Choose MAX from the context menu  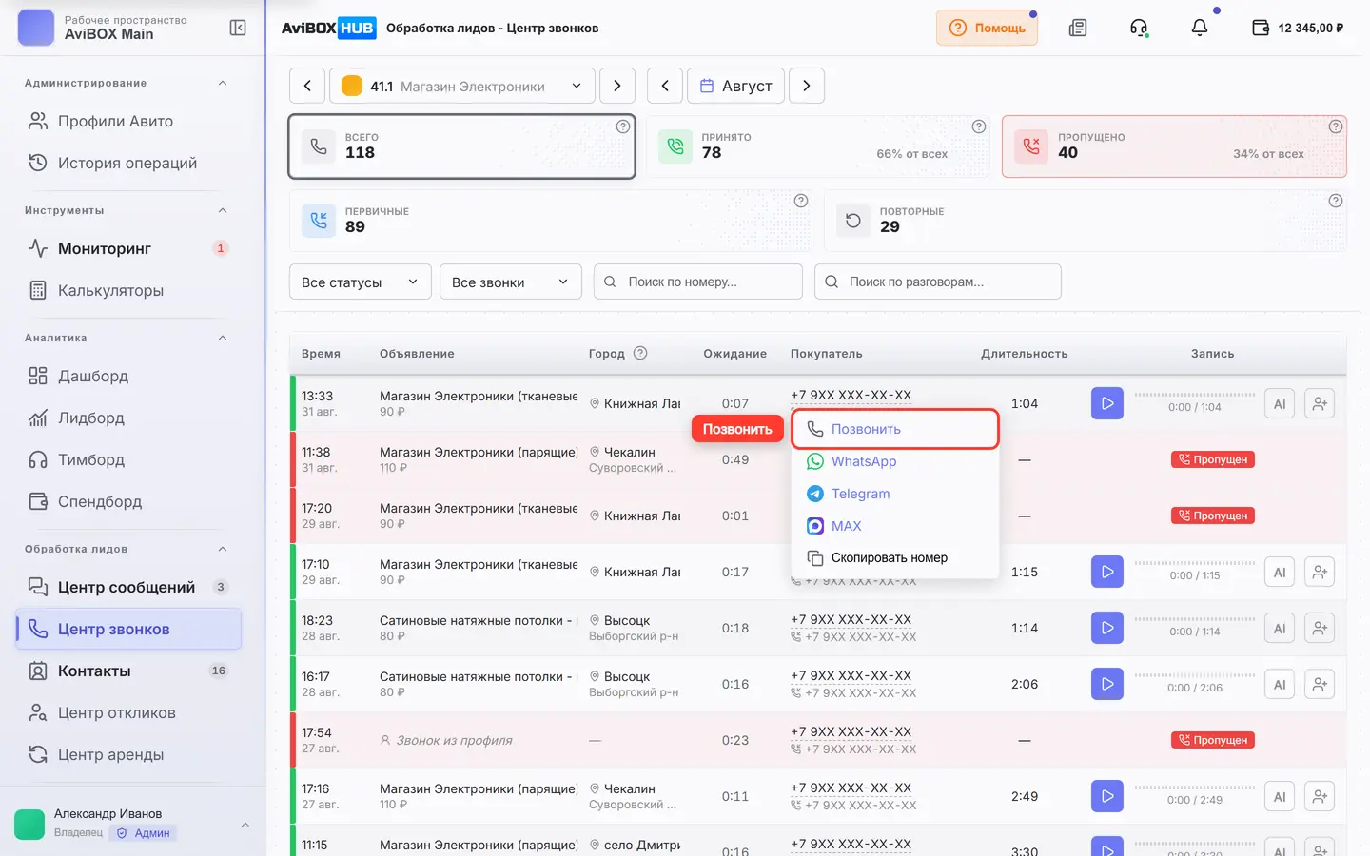(x=895, y=526)
